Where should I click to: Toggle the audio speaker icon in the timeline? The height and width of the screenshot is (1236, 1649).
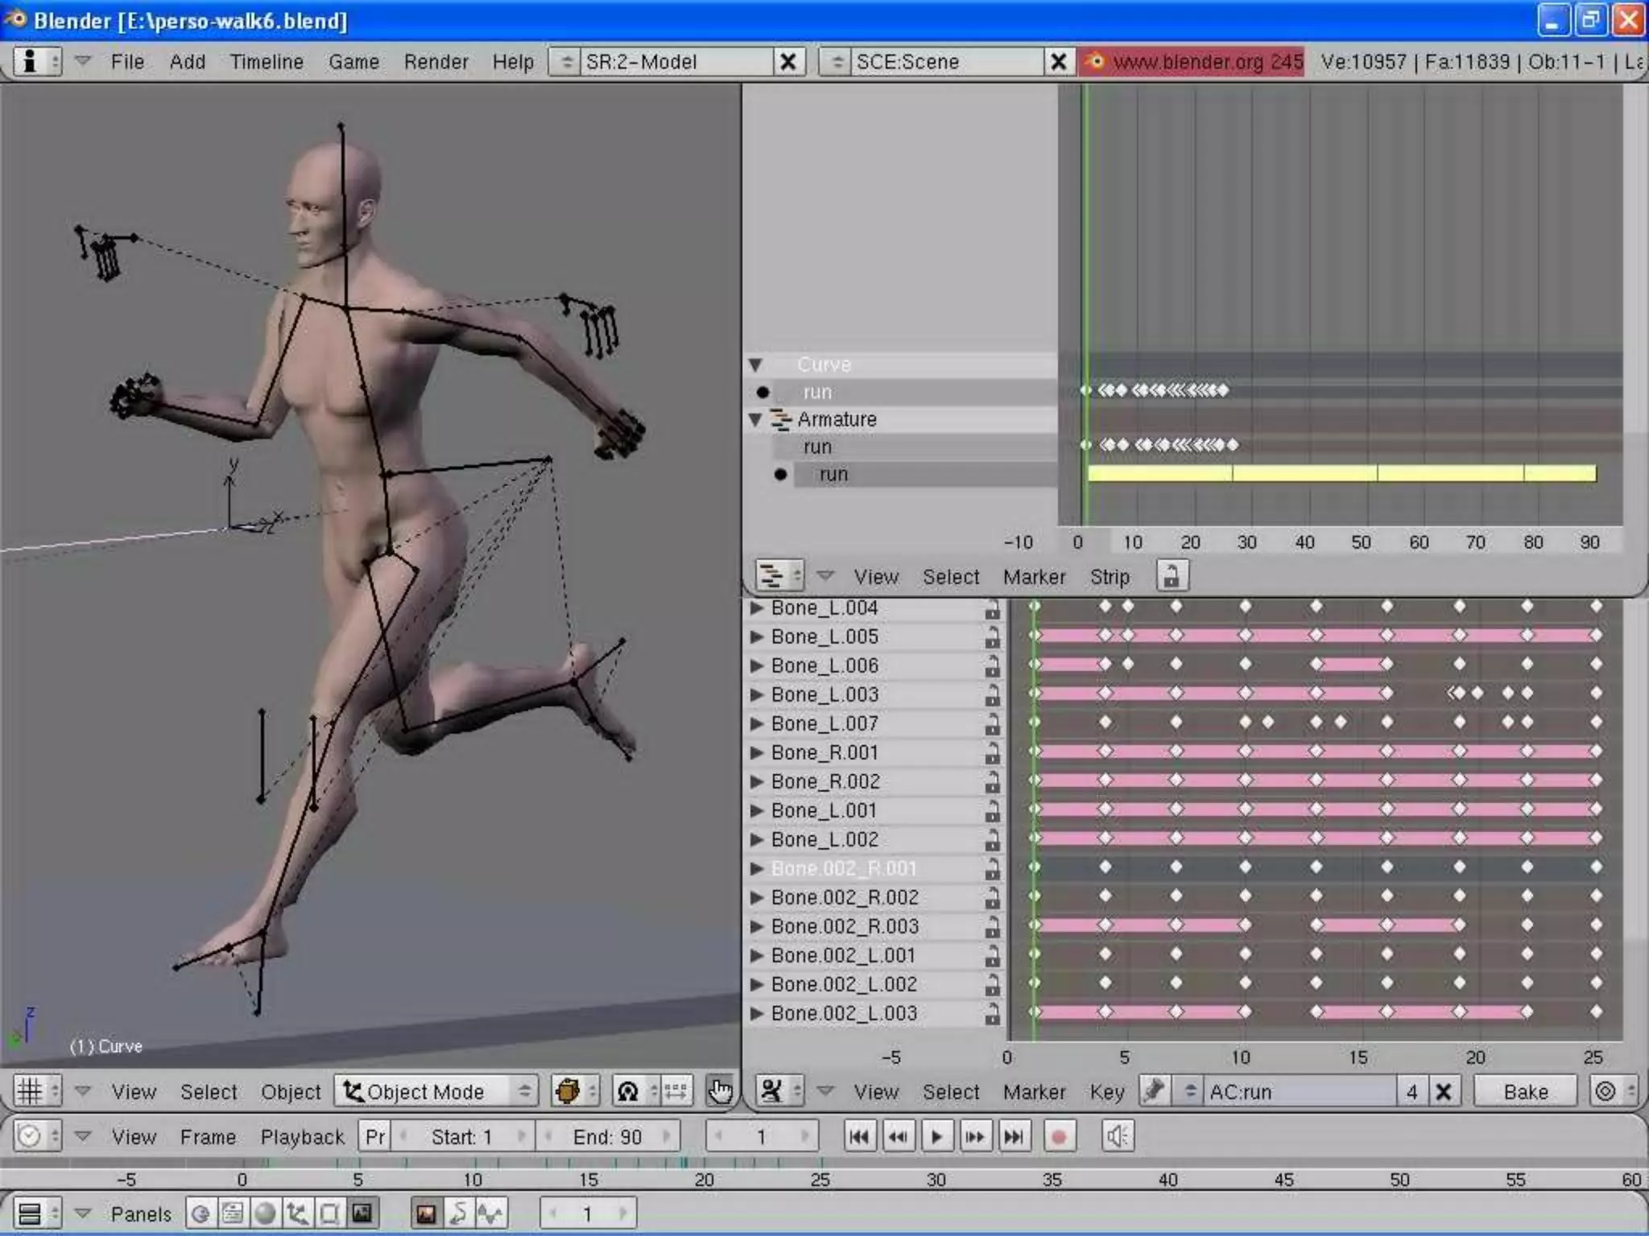(x=1117, y=1137)
